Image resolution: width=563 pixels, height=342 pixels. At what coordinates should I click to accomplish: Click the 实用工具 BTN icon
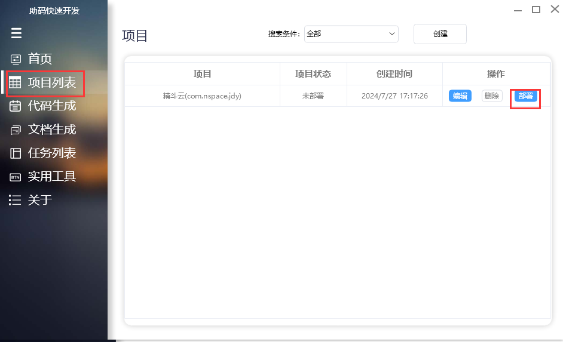(x=16, y=177)
